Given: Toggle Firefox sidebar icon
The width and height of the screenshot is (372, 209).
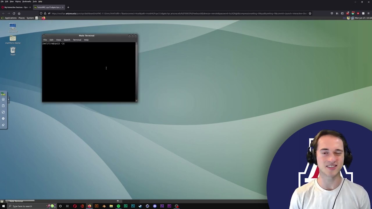Looking at the screenshot, I should 342,13.
